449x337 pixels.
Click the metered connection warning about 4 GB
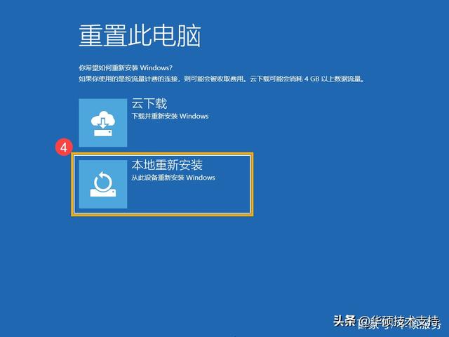click(x=222, y=79)
